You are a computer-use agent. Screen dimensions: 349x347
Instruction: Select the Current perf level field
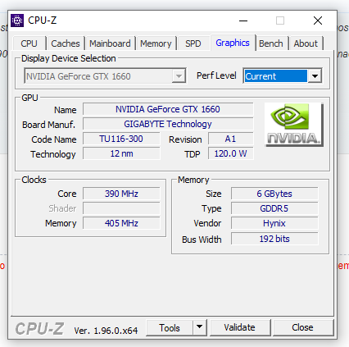[x=275, y=76]
